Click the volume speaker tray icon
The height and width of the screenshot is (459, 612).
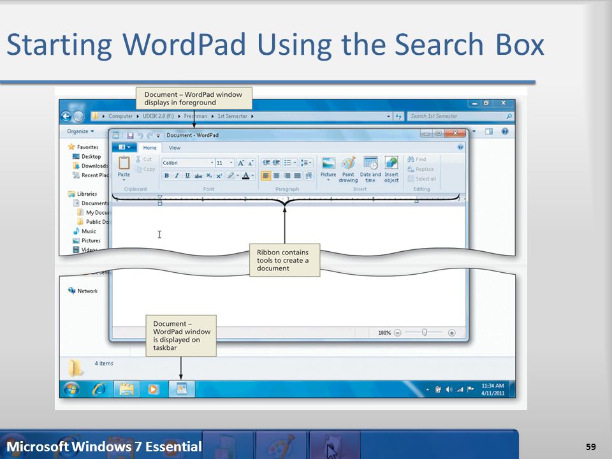click(x=449, y=390)
